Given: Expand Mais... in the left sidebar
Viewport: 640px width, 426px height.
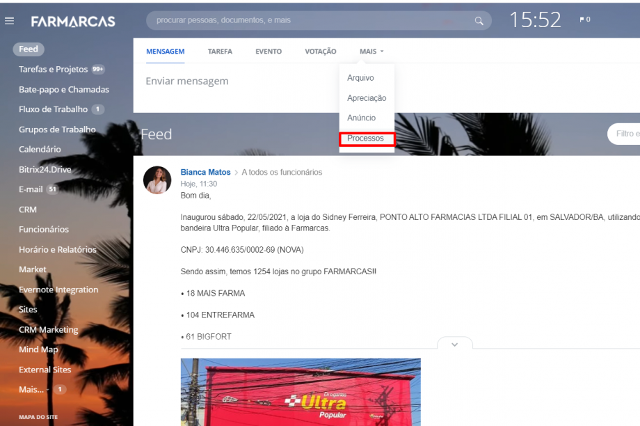Looking at the screenshot, I should pos(34,390).
